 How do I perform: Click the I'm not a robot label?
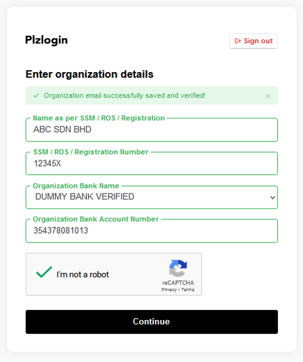(x=82, y=274)
